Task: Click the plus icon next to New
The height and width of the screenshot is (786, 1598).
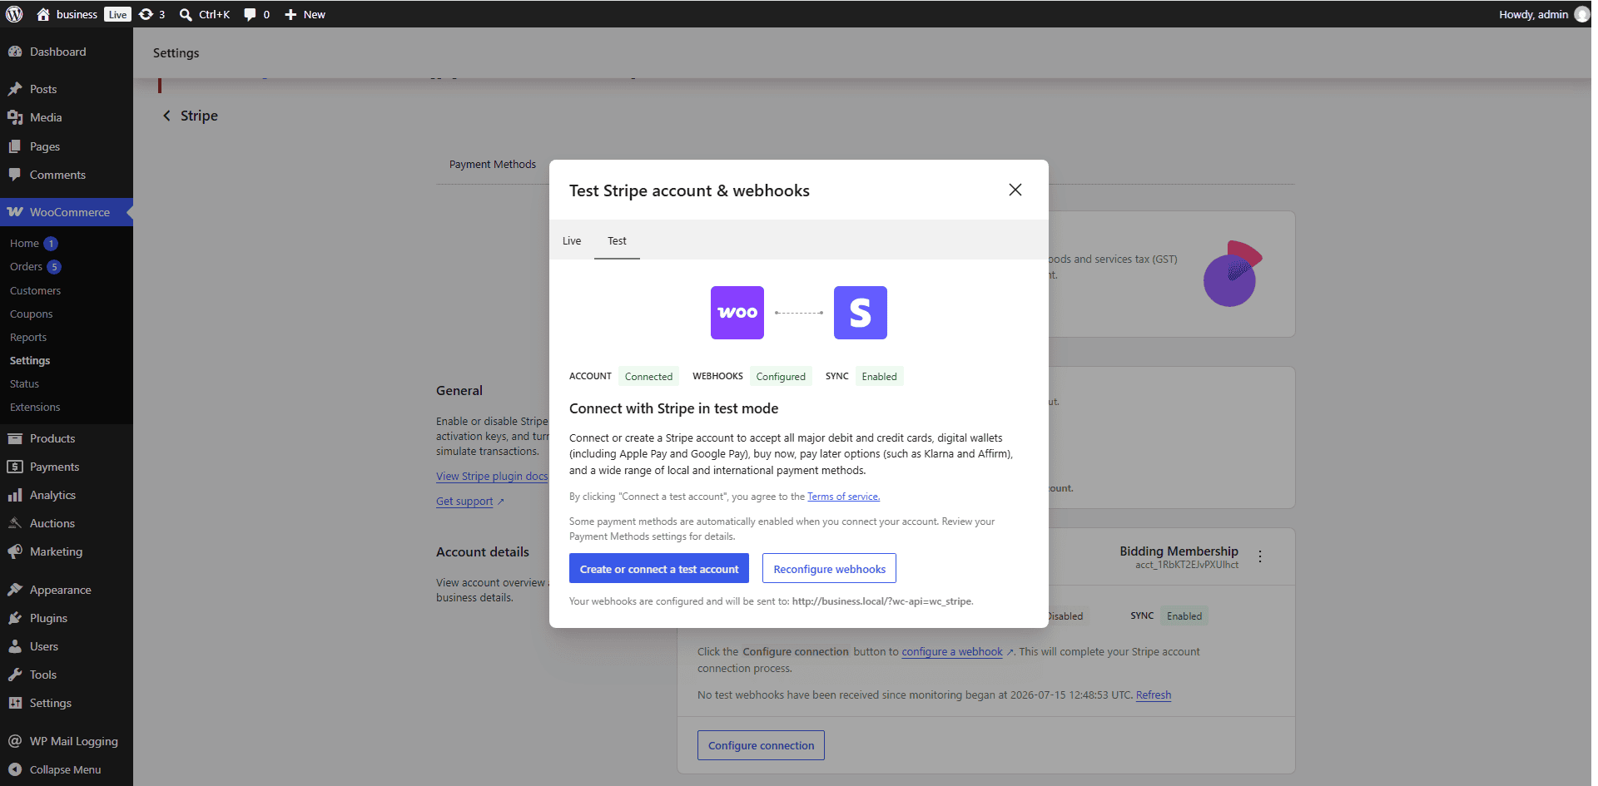Action: (x=290, y=14)
